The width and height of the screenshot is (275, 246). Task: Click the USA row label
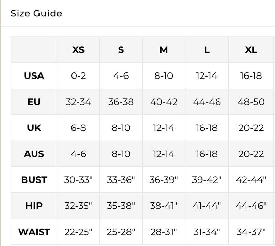(x=34, y=76)
